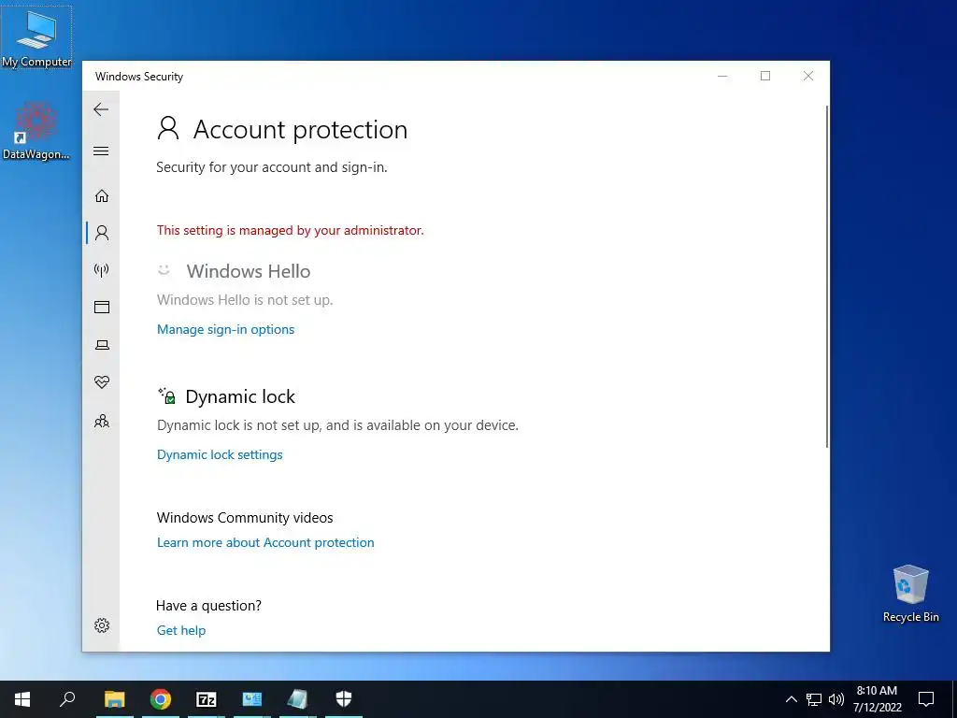The image size is (957, 718).
Task: Open volume control tray icon
Action: [836, 699]
